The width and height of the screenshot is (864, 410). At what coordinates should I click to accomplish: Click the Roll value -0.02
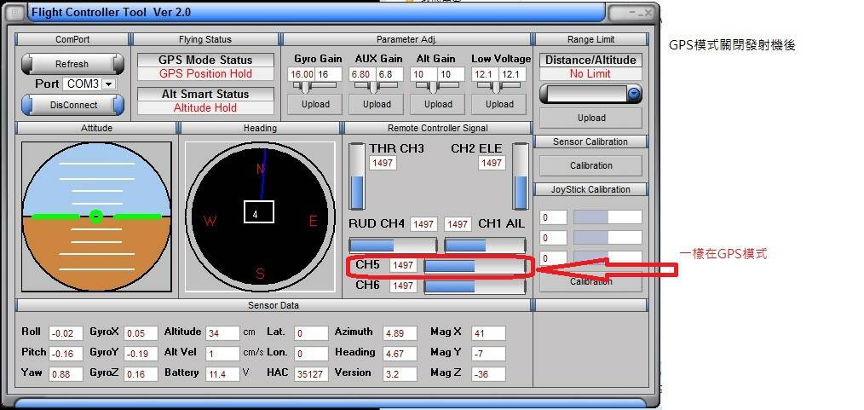[x=66, y=332]
